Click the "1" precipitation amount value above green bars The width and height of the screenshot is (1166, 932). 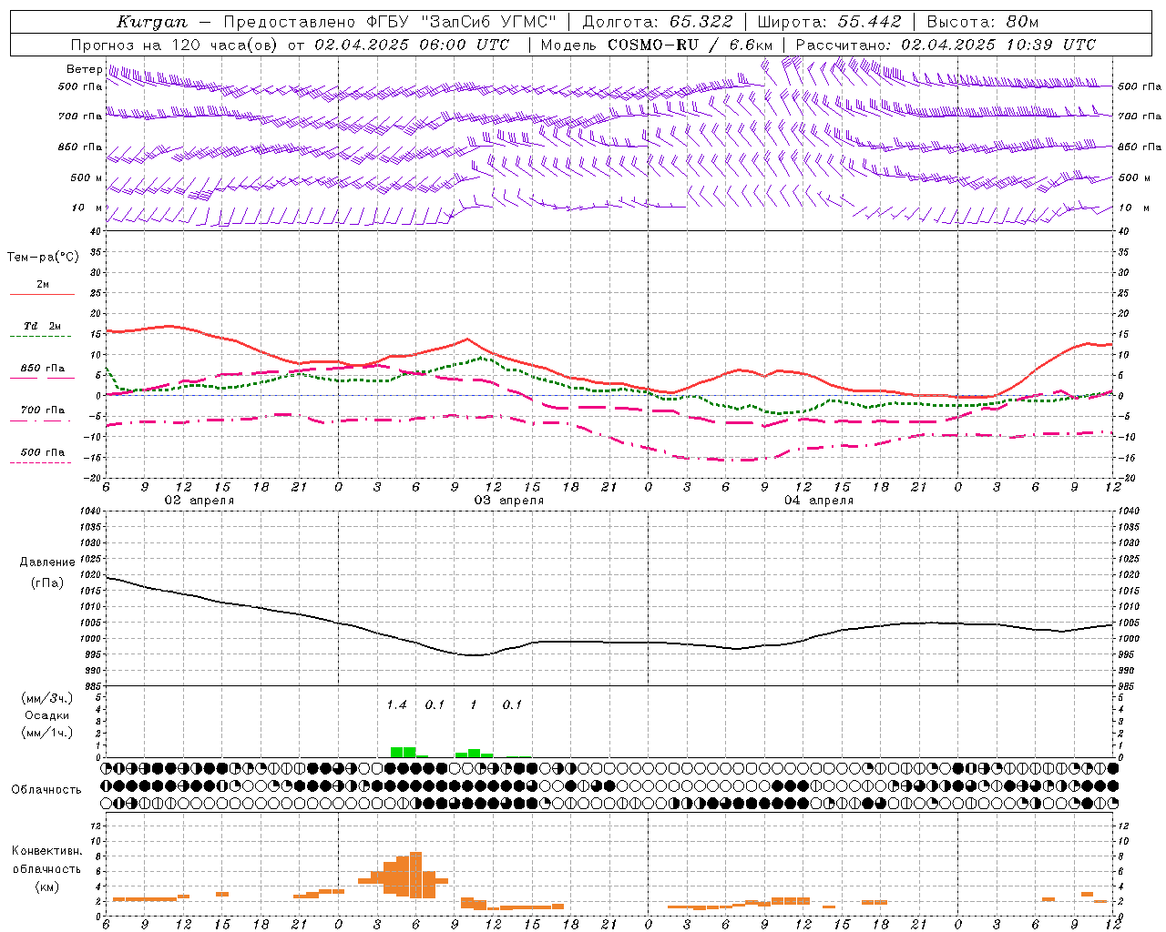point(473,705)
